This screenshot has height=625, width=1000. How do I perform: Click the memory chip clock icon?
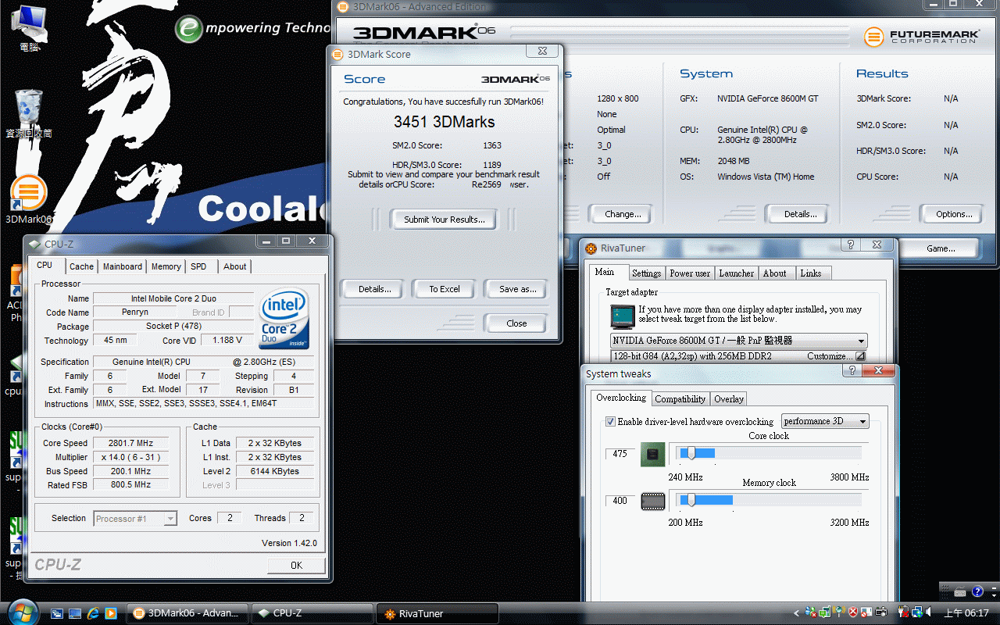[x=652, y=501]
